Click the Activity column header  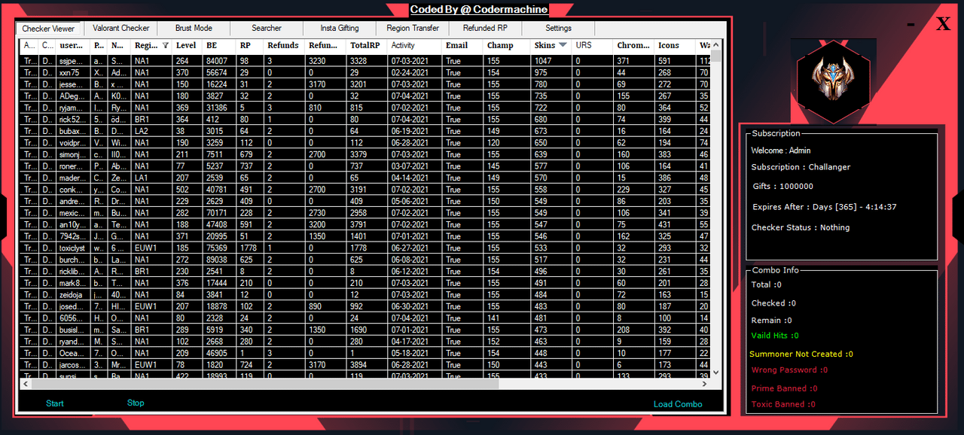click(416, 45)
